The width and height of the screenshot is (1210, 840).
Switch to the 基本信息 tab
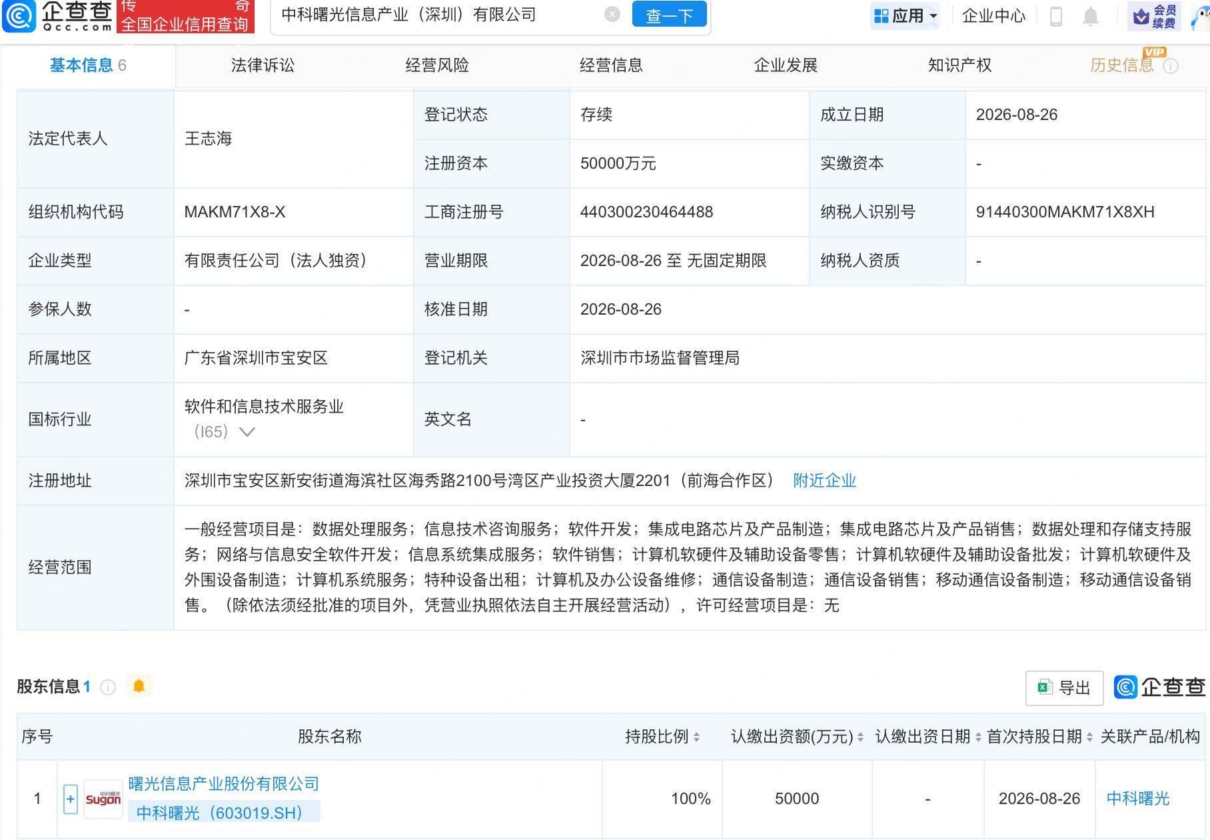[x=88, y=65]
